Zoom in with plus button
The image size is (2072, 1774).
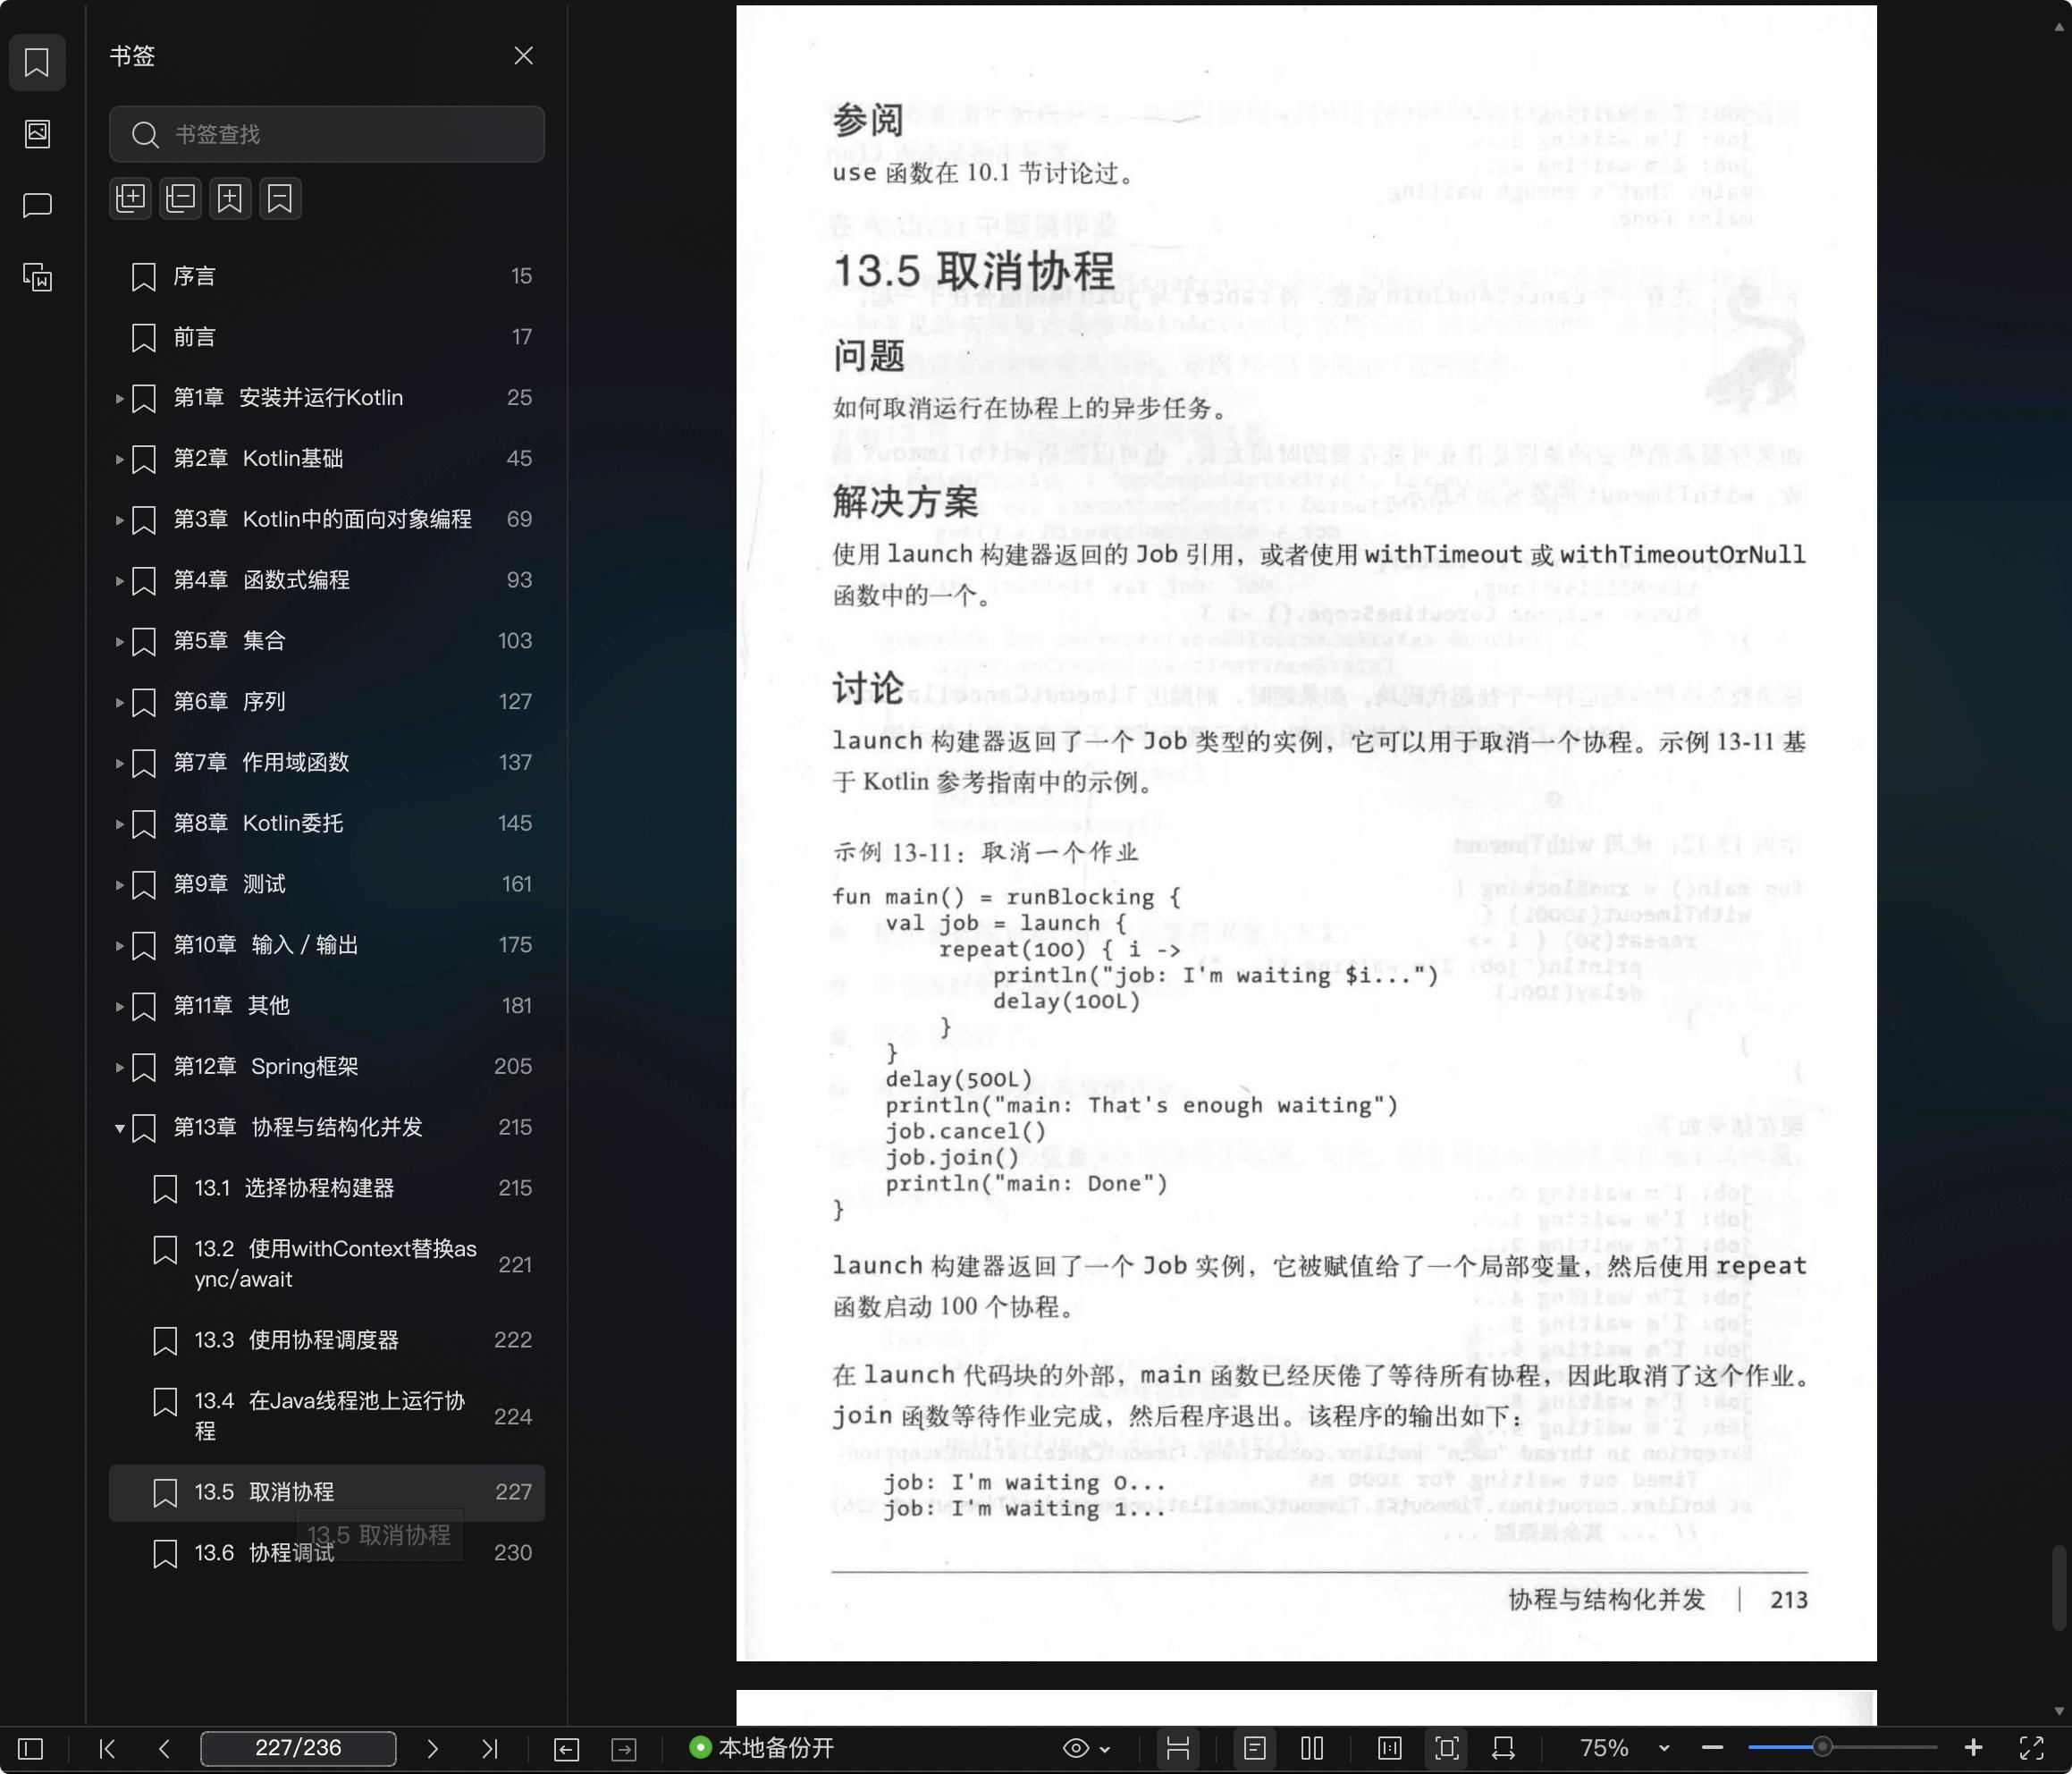[x=1973, y=1748]
